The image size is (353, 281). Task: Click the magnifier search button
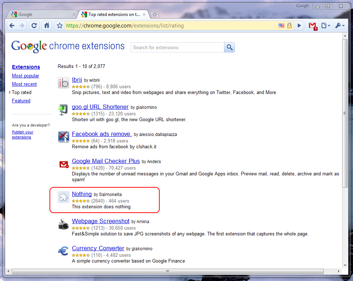click(229, 47)
